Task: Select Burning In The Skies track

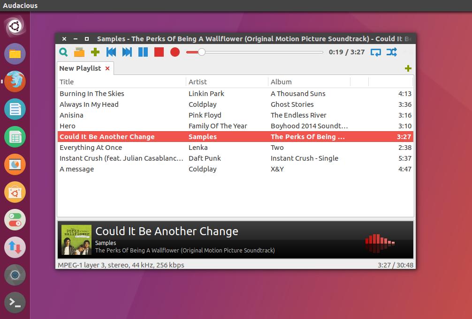Action: 92,94
